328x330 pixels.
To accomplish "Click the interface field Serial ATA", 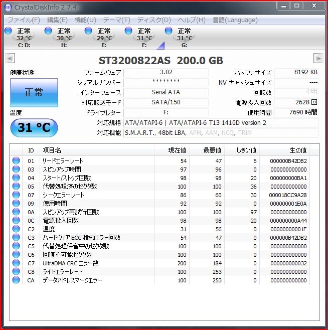I will pos(166,92).
